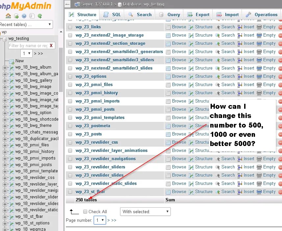This screenshot has height=231, width=282.
Task: Click Server 127.0.0.1 breadcrumb link
Action: (96, 4)
